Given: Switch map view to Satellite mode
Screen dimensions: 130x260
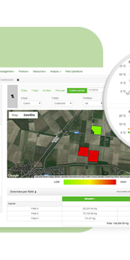Looking at the screenshot, I should point(29,115).
